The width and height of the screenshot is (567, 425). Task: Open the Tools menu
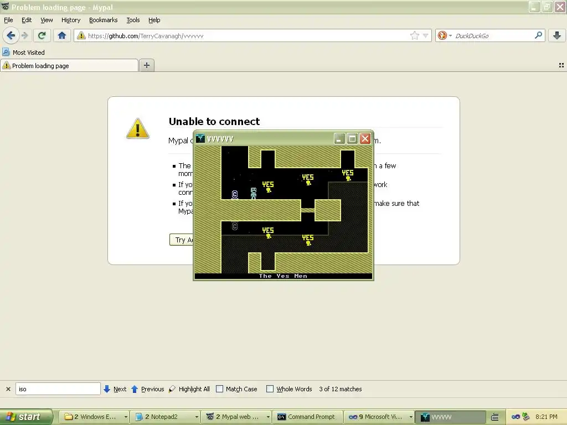(x=133, y=20)
